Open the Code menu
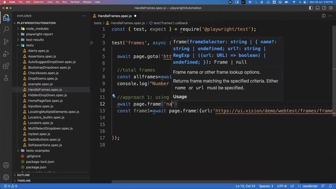336x189 pixels. click(12, 2)
